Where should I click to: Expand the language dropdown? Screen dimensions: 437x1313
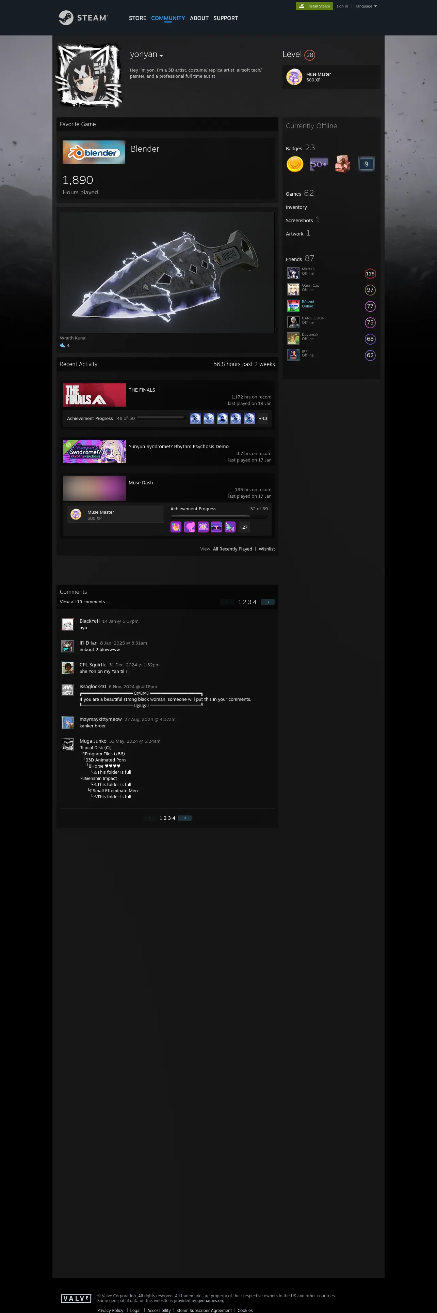tap(366, 6)
